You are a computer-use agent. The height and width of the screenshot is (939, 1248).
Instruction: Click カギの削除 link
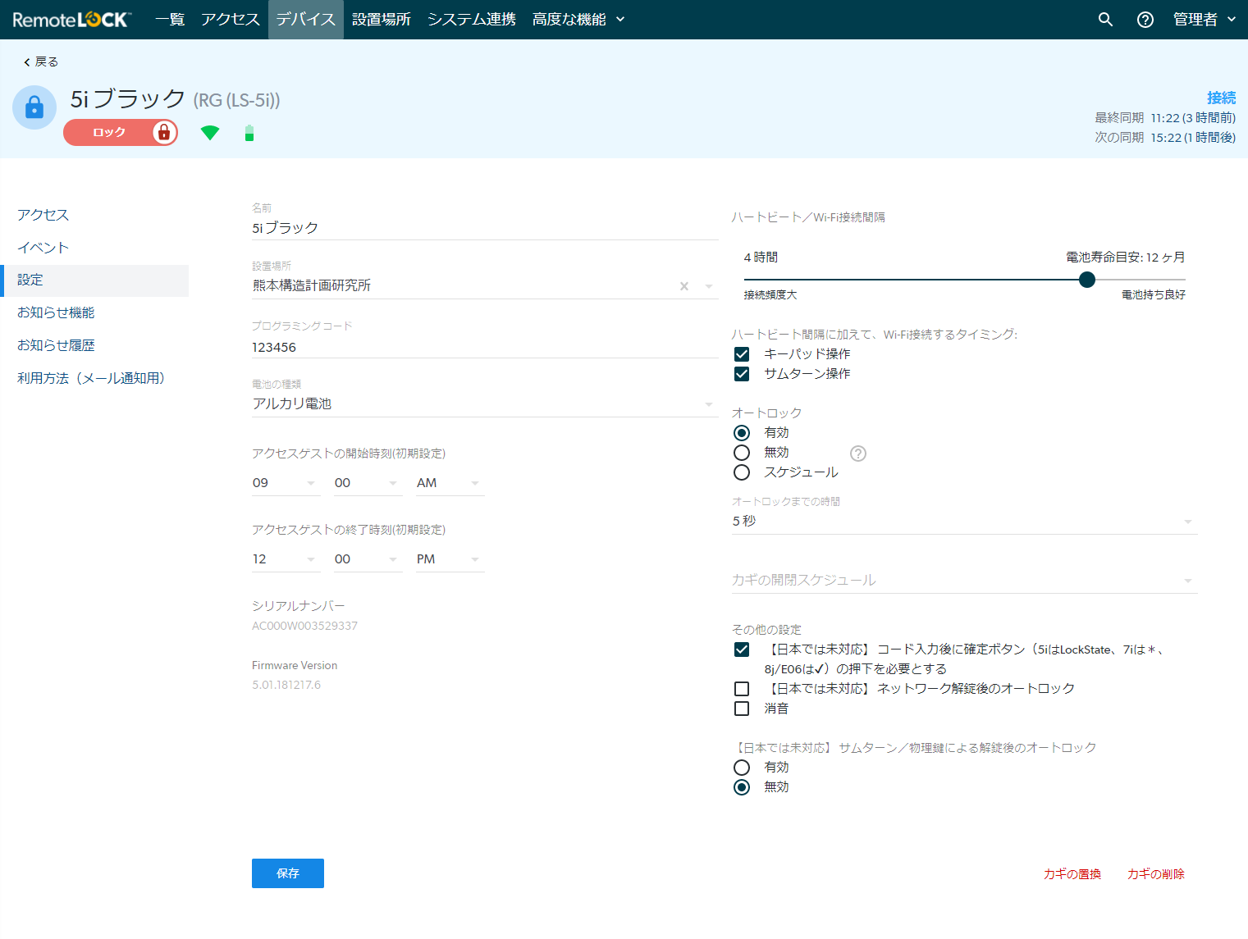[1156, 874]
